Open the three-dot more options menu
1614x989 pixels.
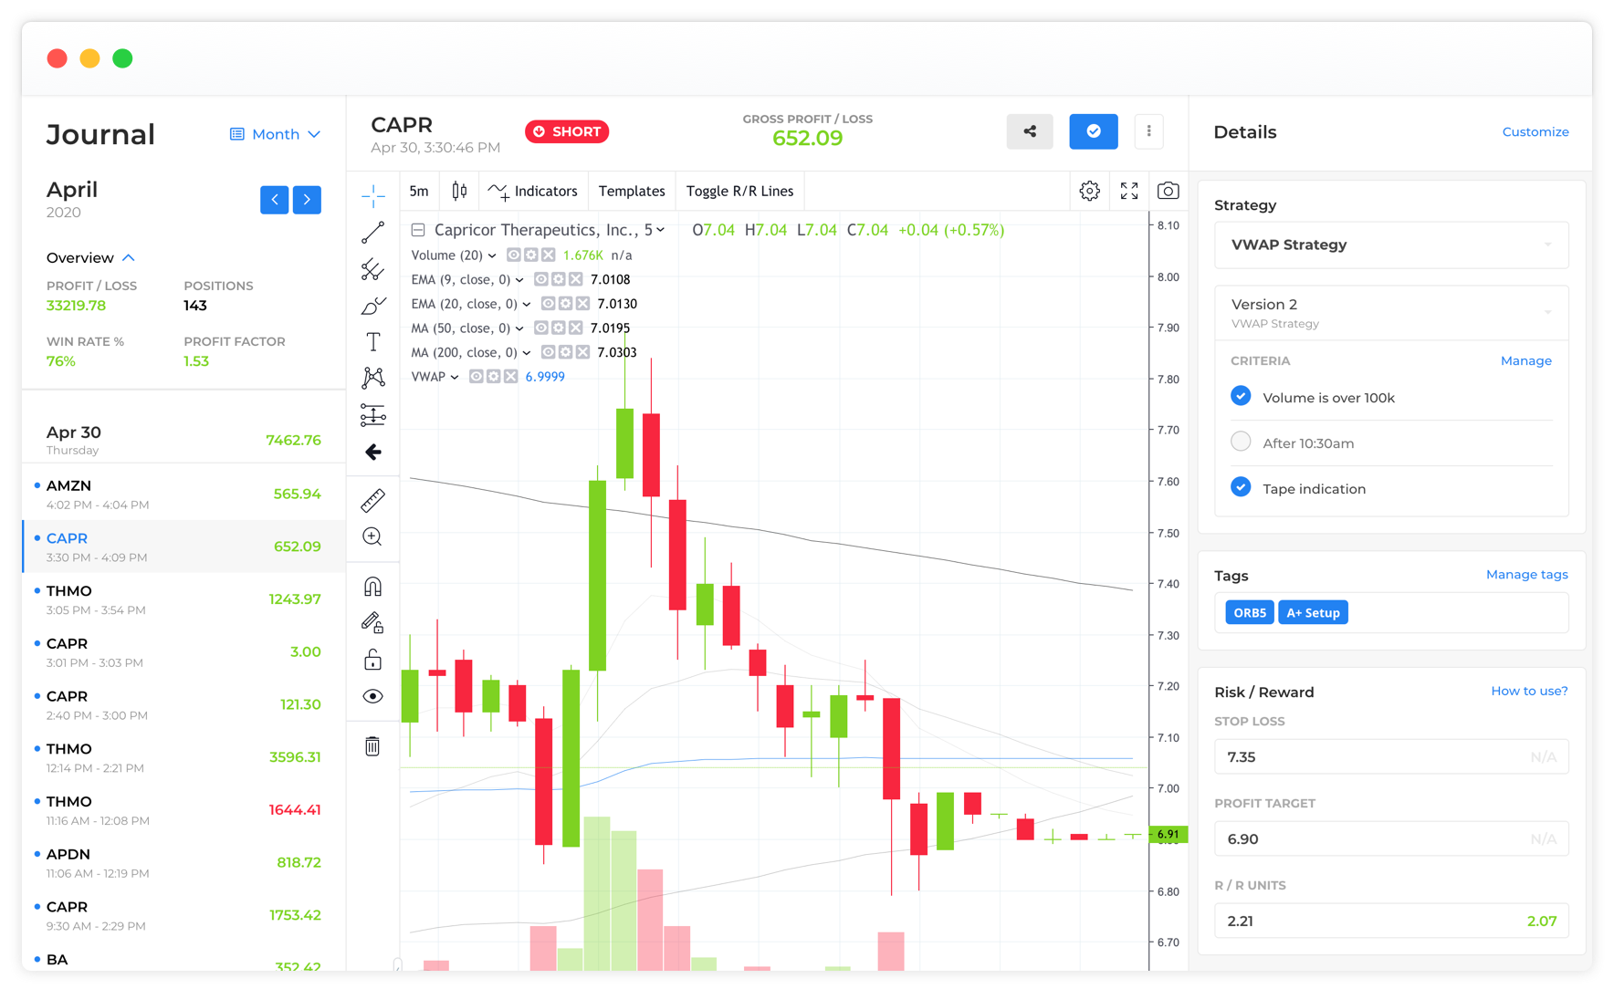[1148, 131]
